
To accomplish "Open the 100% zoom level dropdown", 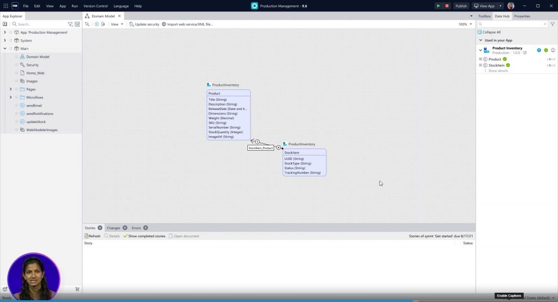I will pyautogui.click(x=471, y=24).
